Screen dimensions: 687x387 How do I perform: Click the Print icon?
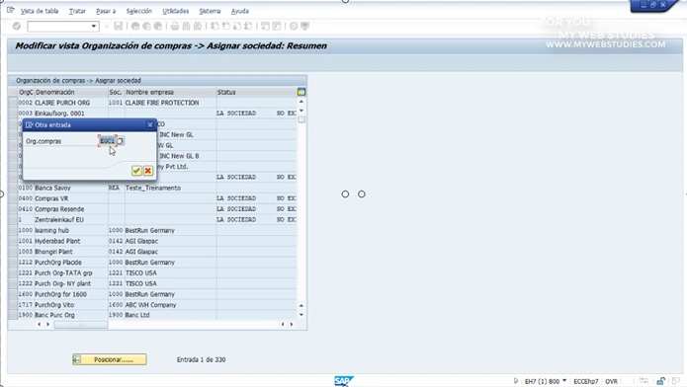175,27
